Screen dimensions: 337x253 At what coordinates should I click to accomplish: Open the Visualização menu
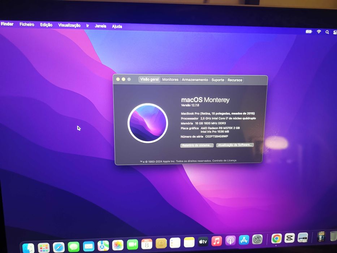click(69, 25)
